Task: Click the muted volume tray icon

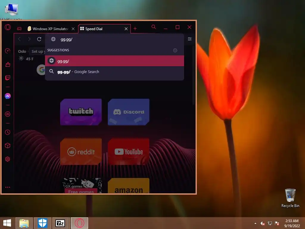Action: pyautogui.click(x=262, y=223)
